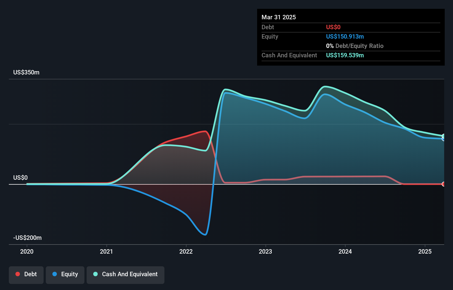Click the red Debt legend dot

point(18,274)
